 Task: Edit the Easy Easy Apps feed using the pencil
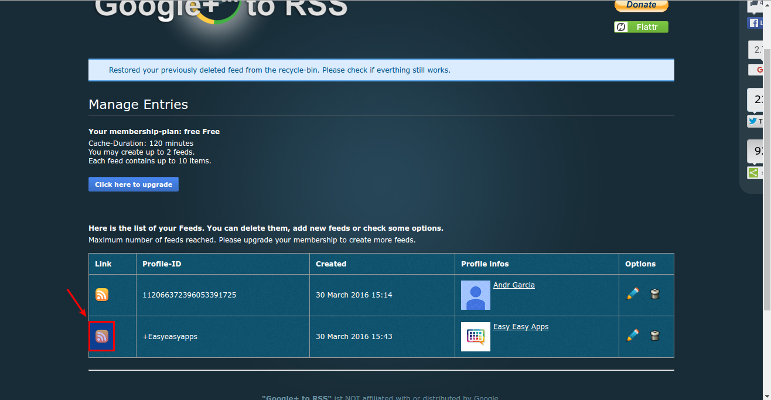tap(633, 336)
